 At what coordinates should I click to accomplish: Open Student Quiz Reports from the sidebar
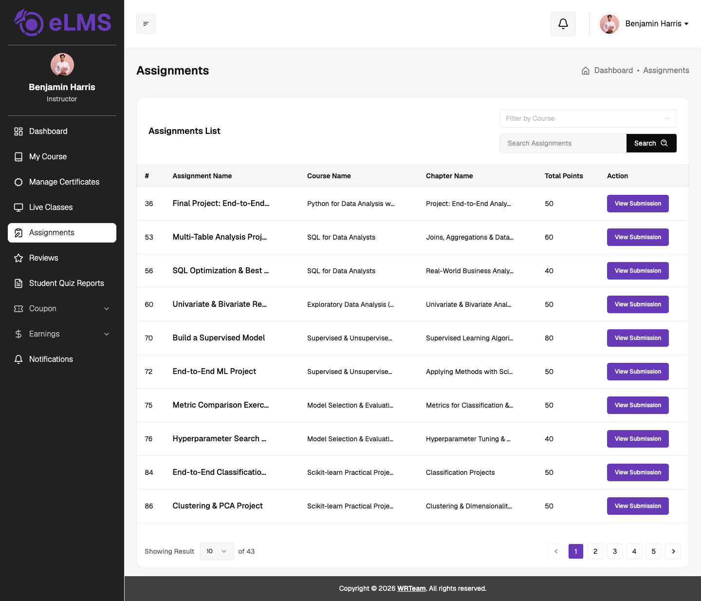62,283
